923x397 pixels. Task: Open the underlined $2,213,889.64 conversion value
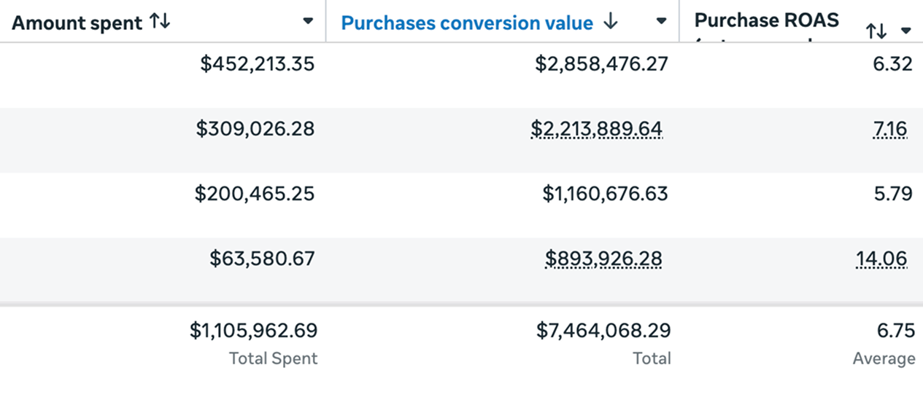(597, 130)
